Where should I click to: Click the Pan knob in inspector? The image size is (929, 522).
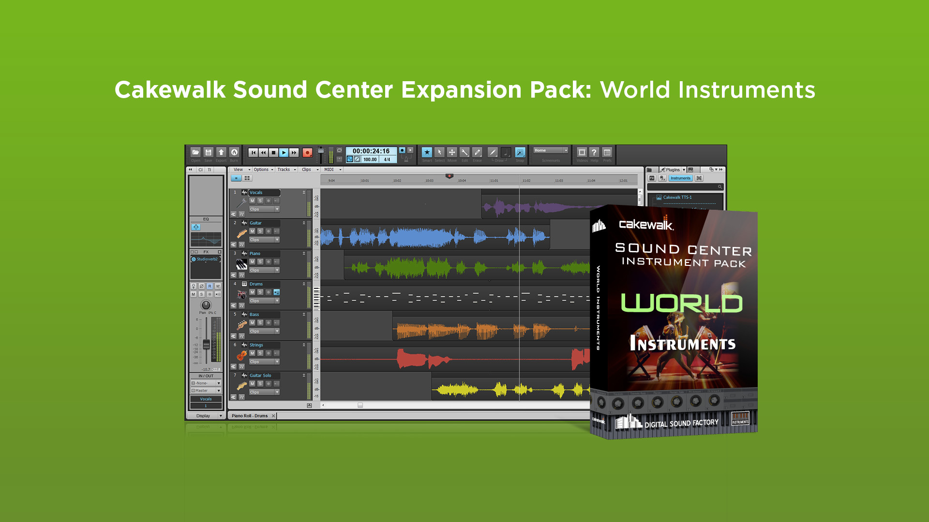pos(206,305)
